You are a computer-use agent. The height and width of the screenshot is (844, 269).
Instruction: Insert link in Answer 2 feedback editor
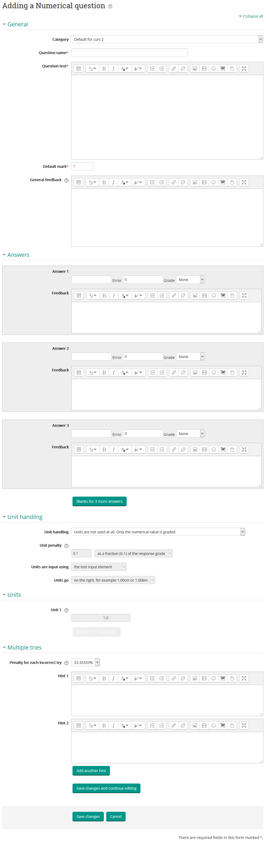[174, 372]
